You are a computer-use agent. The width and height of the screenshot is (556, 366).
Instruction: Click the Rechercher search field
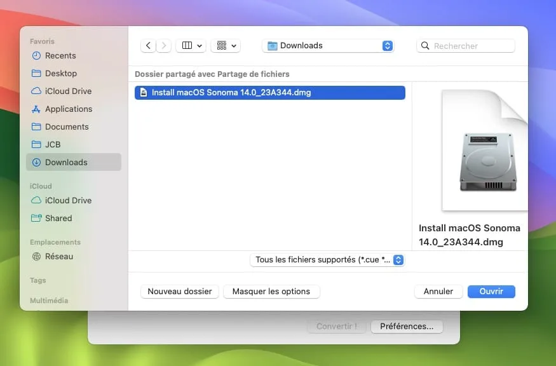click(466, 46)
